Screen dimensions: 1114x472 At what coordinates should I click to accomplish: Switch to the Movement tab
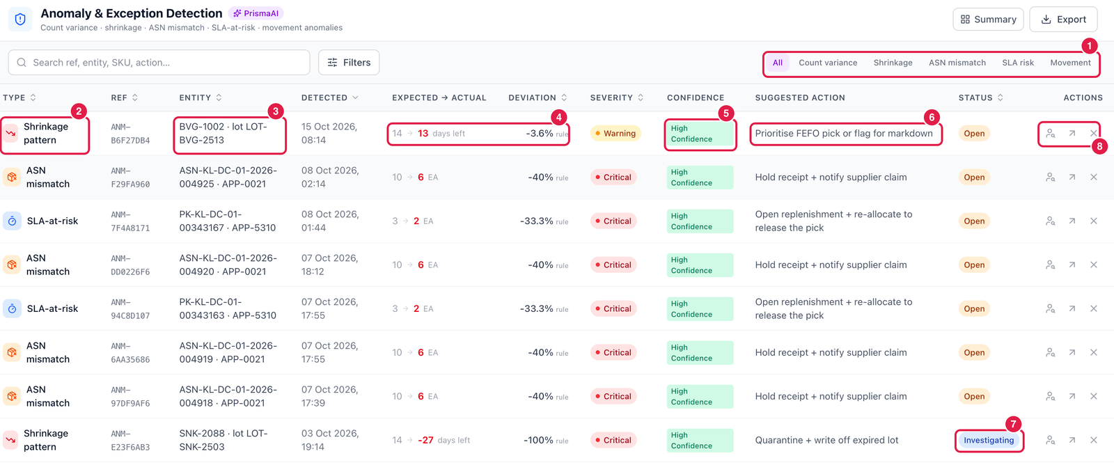point(1070,63)
